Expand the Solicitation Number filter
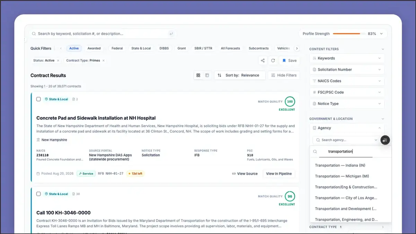The height and width of the screenshot is (234, 416). coord(380,70)
